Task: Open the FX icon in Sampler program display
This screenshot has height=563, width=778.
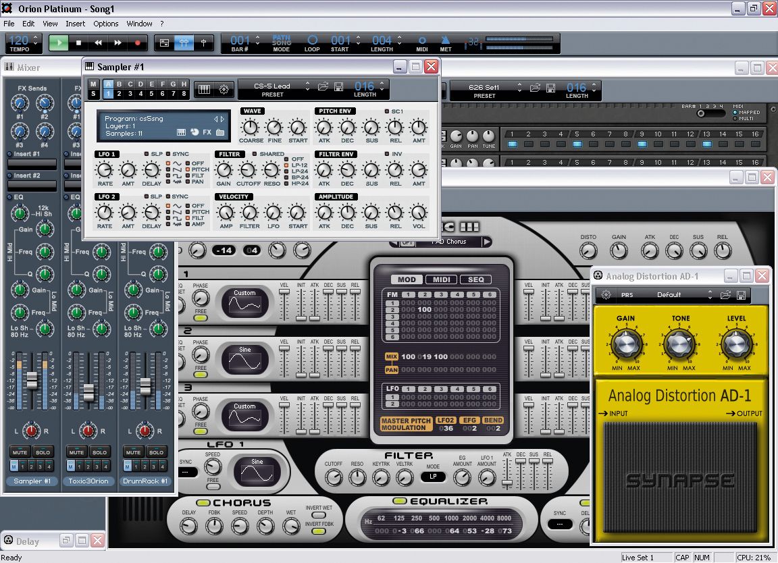Action: [207, 132]
